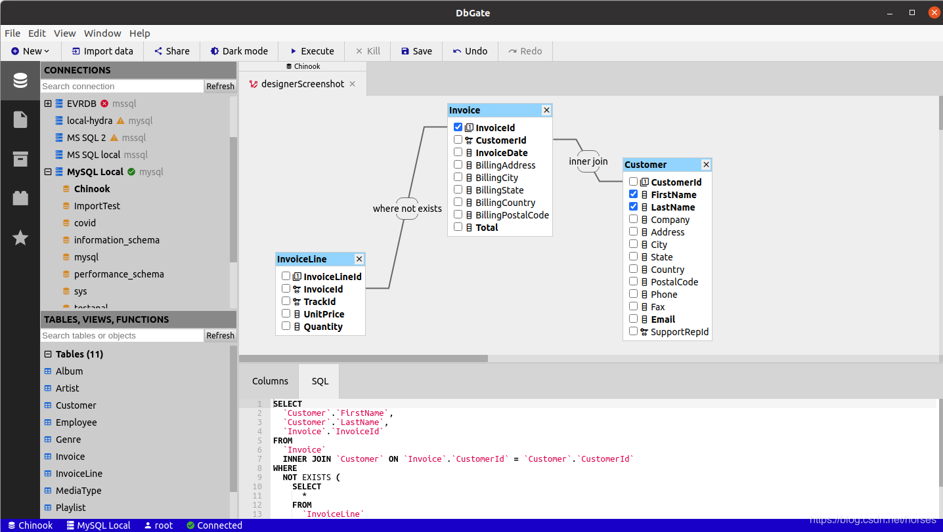Open the File menu
Image resolution: width=943 pixels, height=532 pixels.
pos(12,33)
